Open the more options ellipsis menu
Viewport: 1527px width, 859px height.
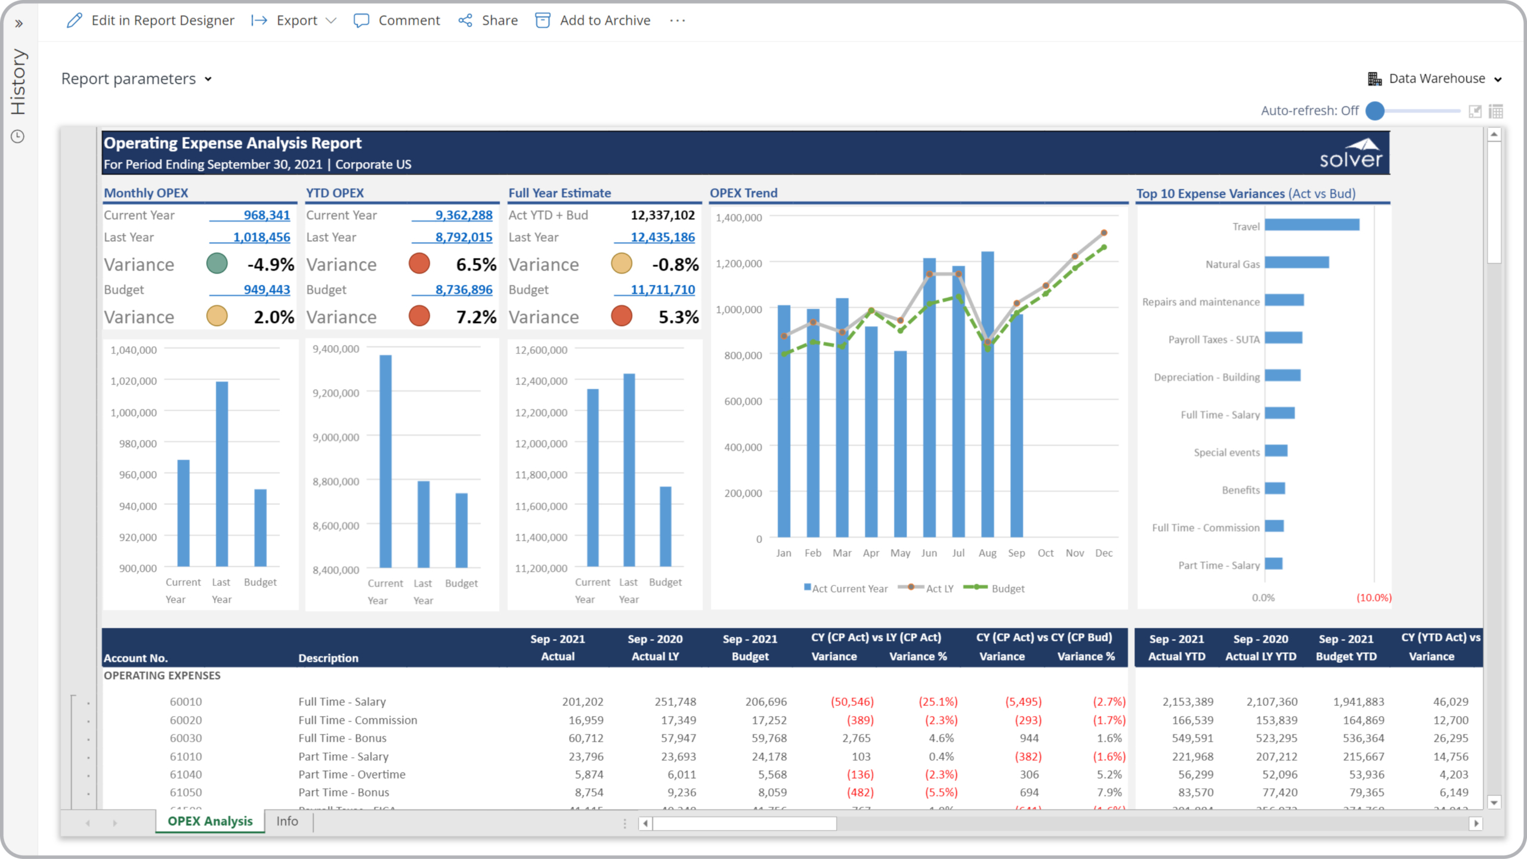(678, 21)
